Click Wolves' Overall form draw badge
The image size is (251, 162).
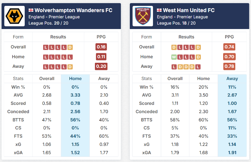point(70,47)
